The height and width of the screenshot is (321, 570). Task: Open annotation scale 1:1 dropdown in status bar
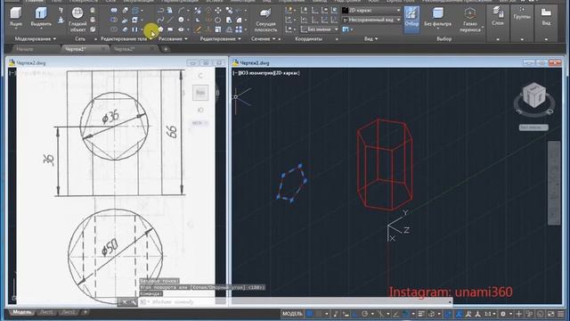pos(489,313)
